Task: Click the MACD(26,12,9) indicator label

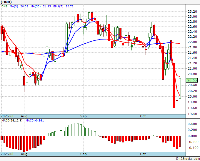Action: [12, 121]
